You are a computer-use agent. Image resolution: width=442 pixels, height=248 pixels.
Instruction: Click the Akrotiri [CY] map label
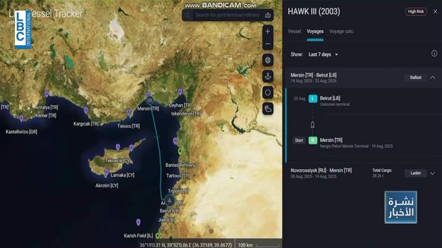point(107,186)
